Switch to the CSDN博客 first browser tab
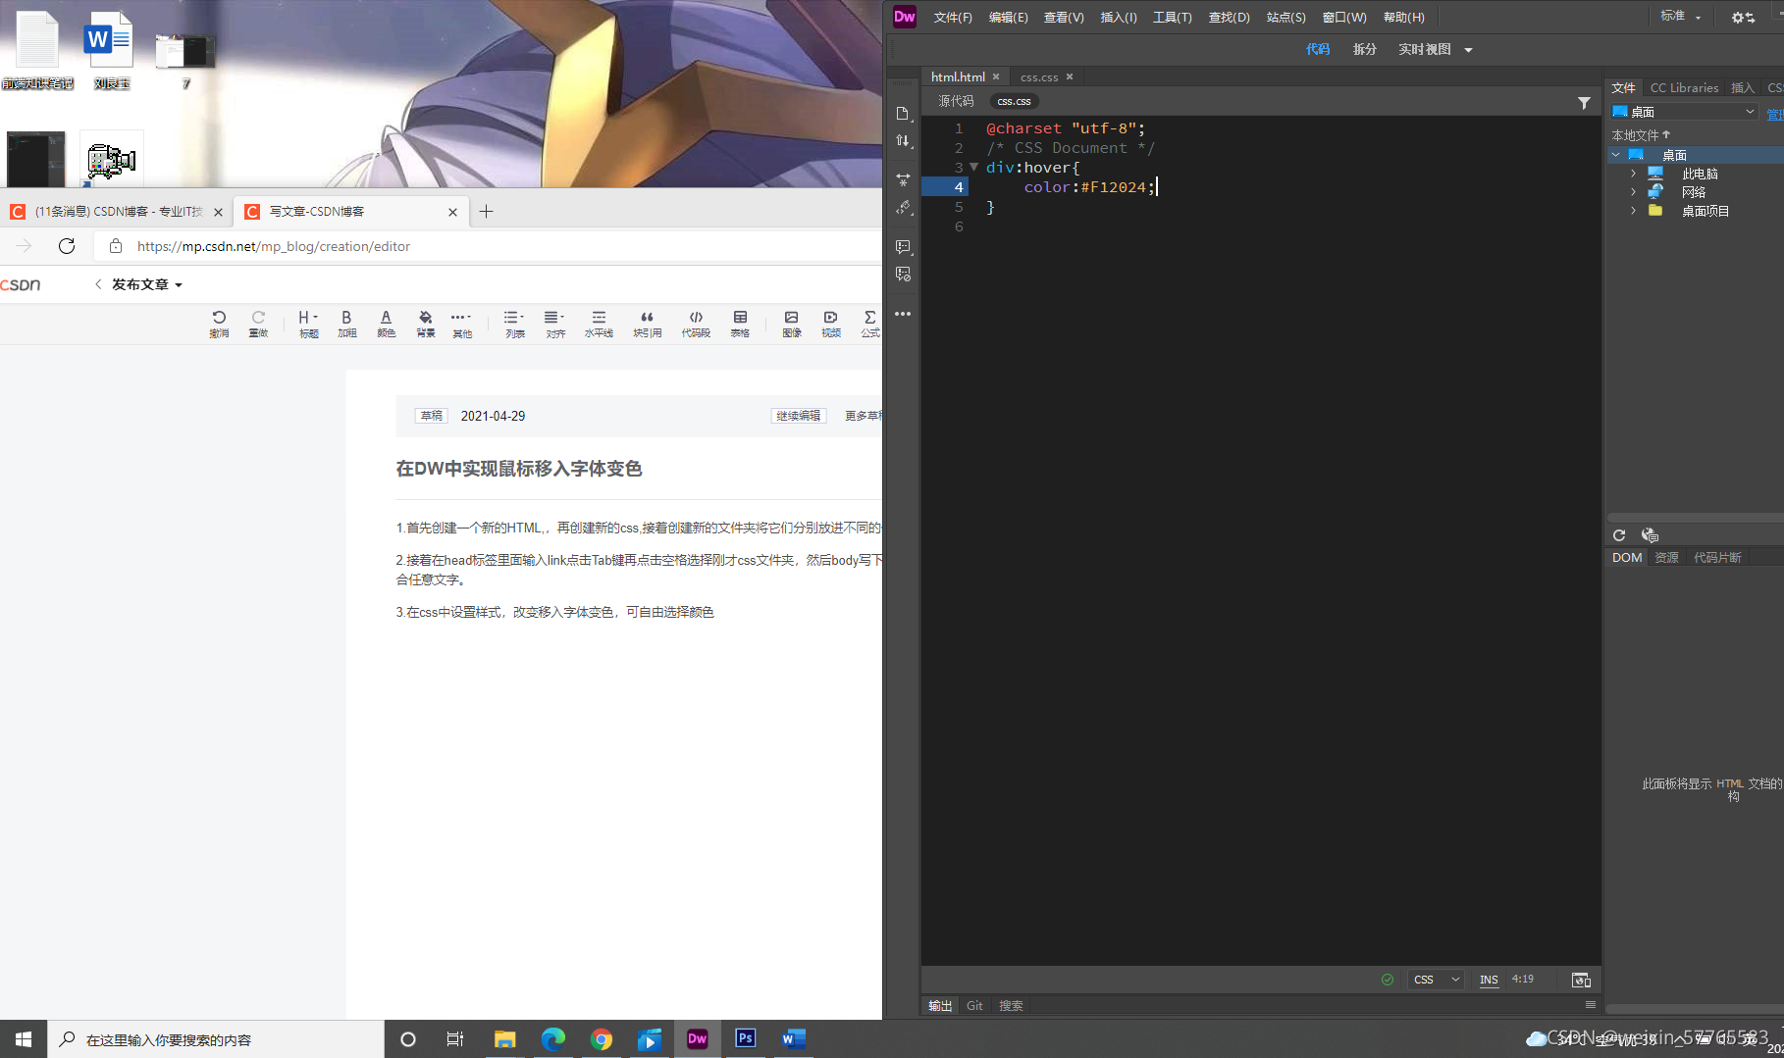The width and height of the screenshot is (1784, 1058). [117, 212]
